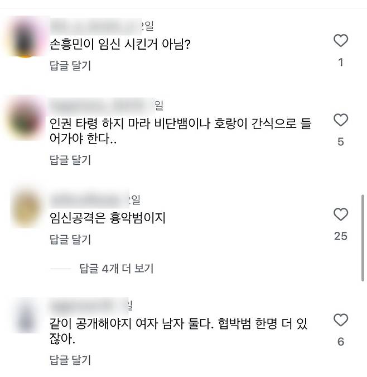Click 답글 달기 under '임신공격은 흉악범이지'
Screen dimensions: 367x377
(x=70, y=239)
